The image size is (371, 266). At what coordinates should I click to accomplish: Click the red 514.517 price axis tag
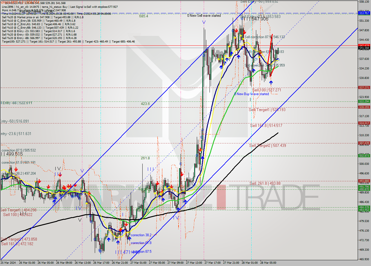364,123
